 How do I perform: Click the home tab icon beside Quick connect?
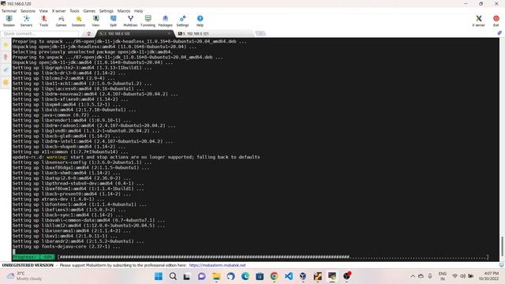89,33
